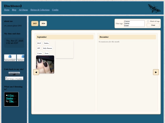Screen dimensions: 165x123
Task: Select Dahlia in filter tags list
Action: (134, 23)
